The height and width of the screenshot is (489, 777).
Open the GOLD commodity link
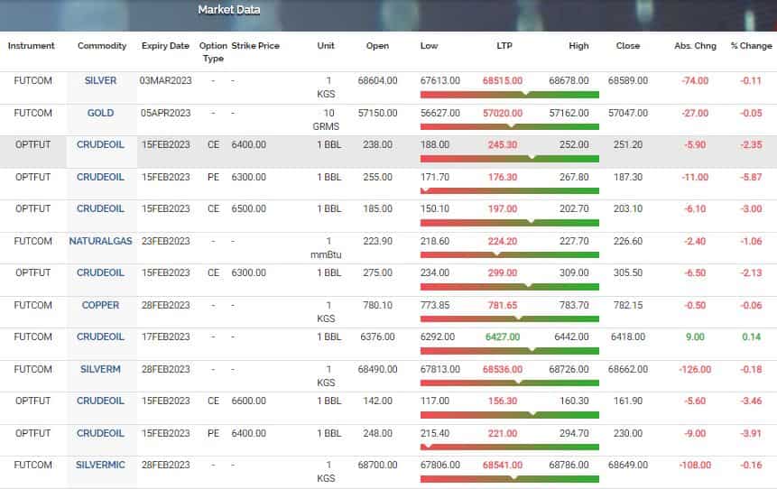click(100, 113)
